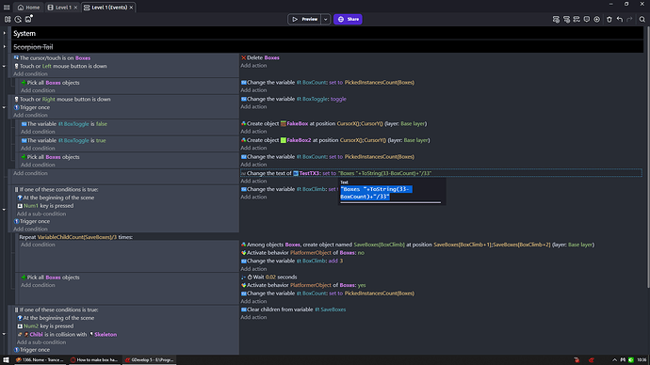
Task: Select the FakeBox object thumbnail in create action
Action: pyautogui.click(x=284, y=124)
